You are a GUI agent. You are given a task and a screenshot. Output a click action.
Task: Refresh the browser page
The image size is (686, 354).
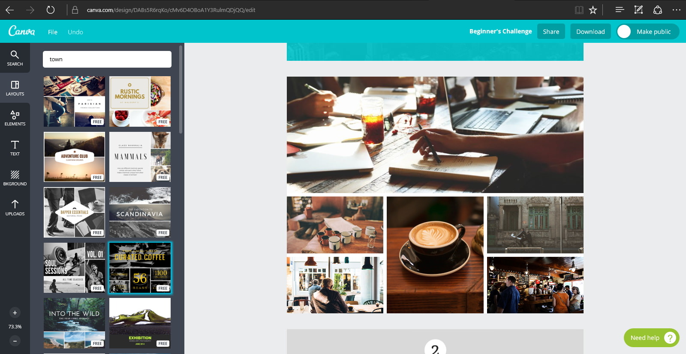click(x=51, y=10)
